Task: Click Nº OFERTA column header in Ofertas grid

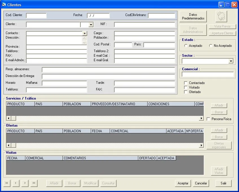Action: [x=194, y=131]
